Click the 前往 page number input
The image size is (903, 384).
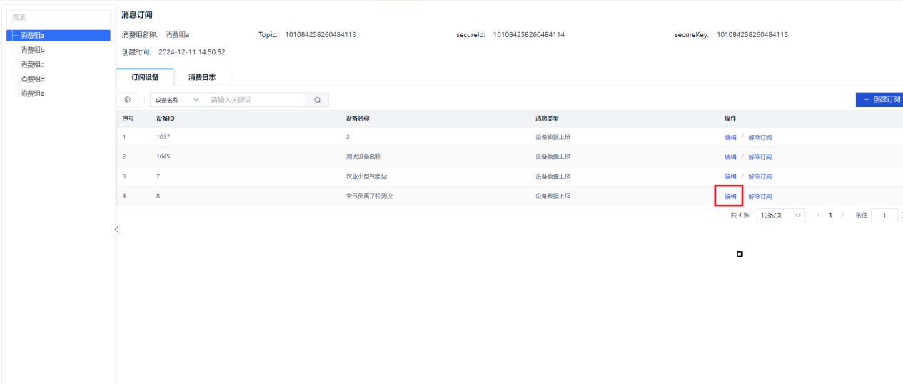[884, 215]
